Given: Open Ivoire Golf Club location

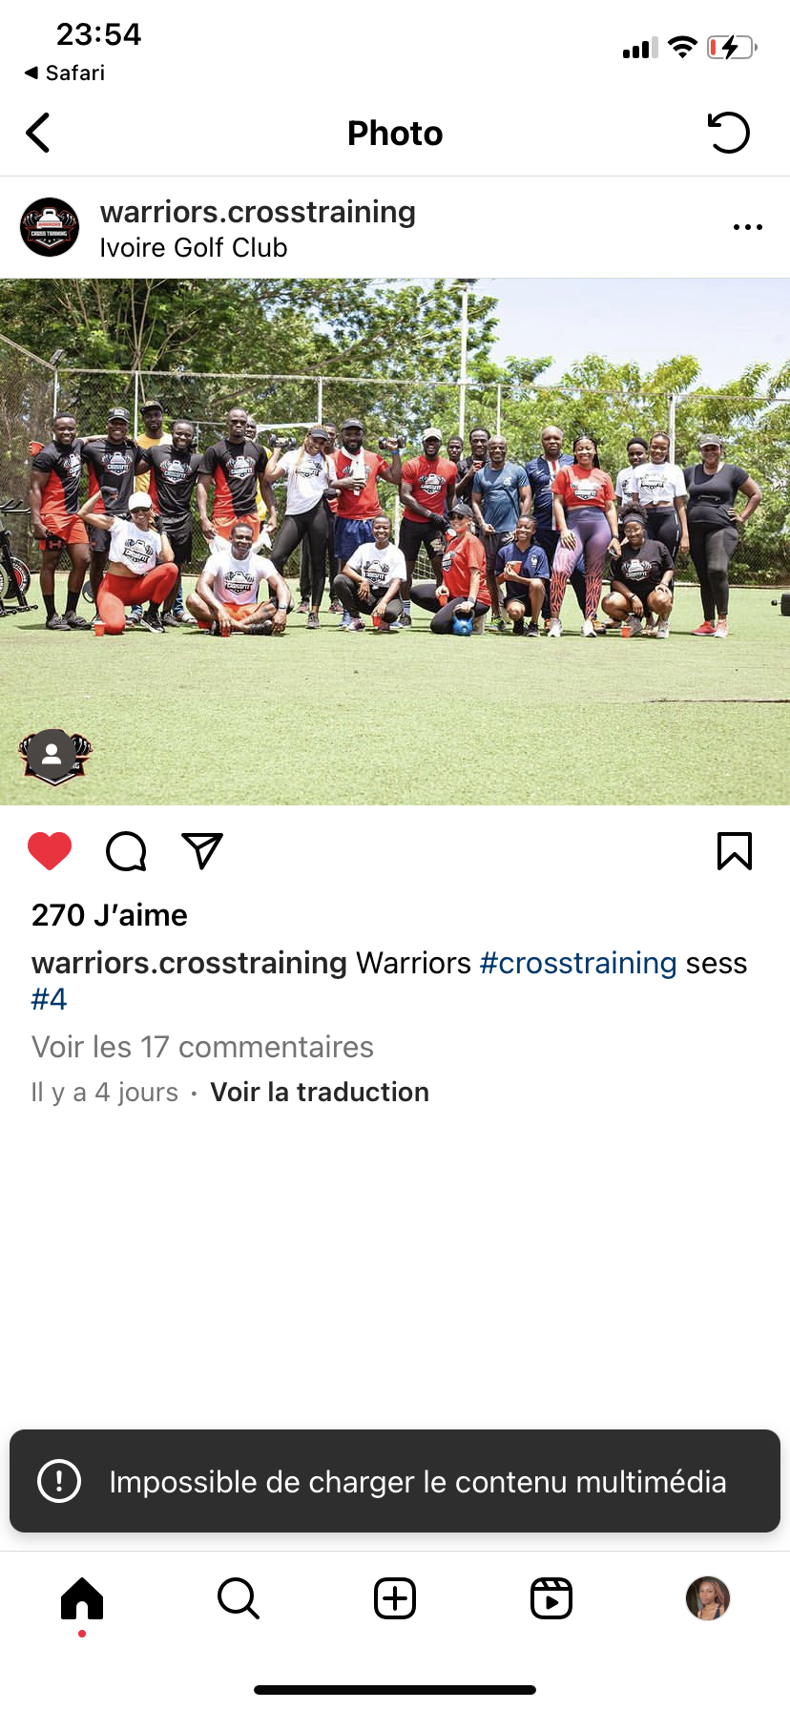Looking at the screenshot, I should [x=194, y=248].
